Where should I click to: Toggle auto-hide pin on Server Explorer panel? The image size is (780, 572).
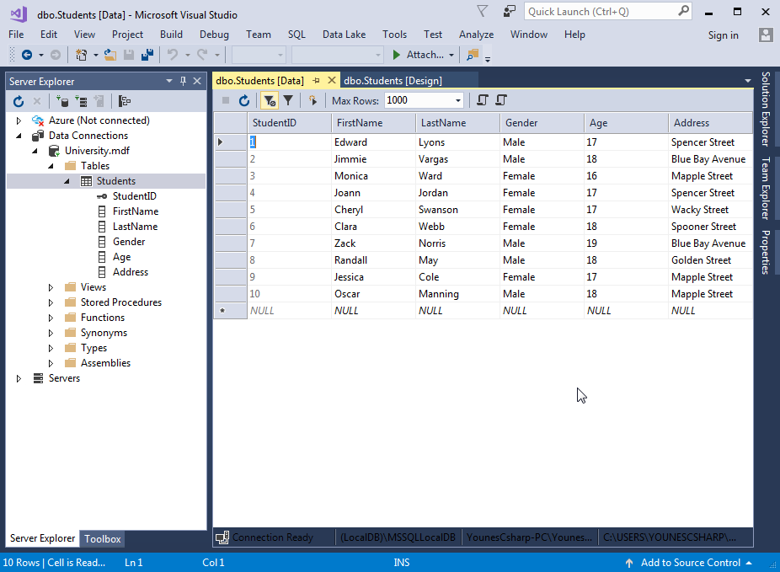coord(183,81)
